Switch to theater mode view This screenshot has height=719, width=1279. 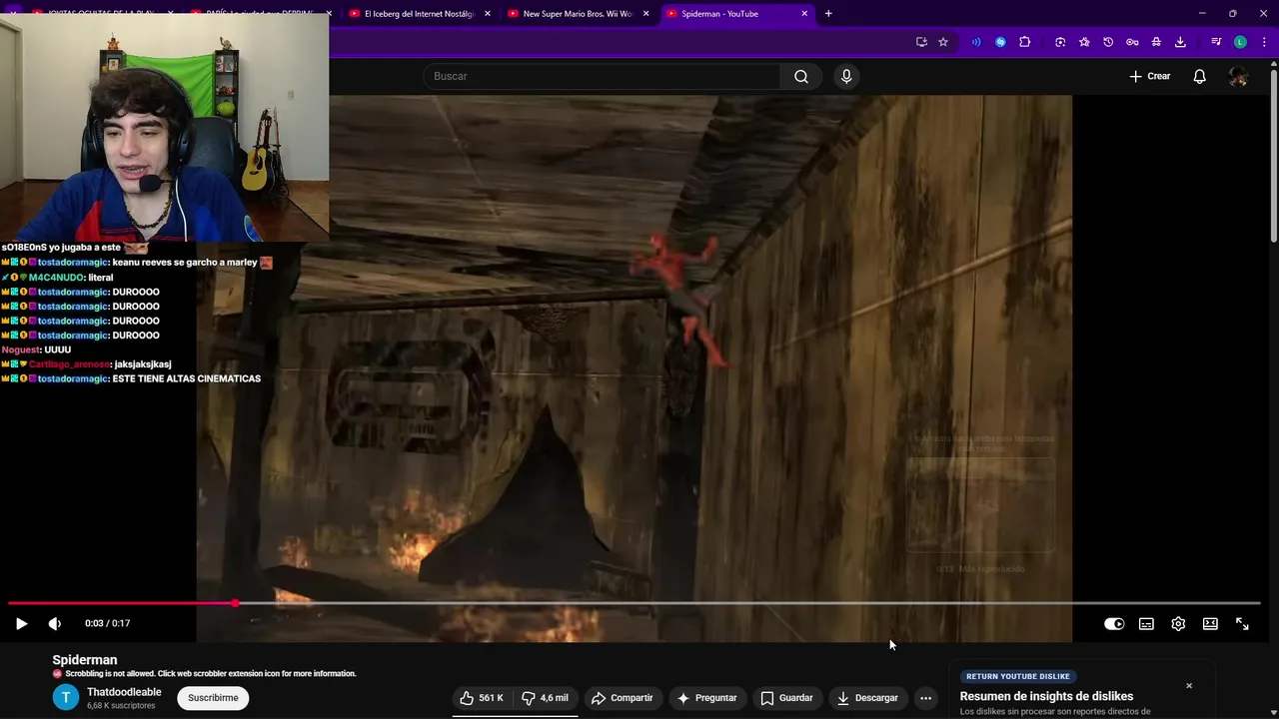(1210, 624)
